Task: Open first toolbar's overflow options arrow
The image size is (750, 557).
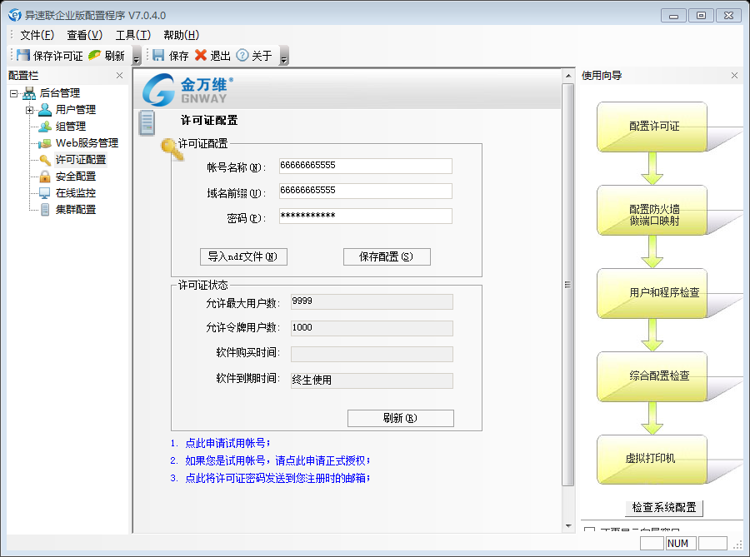Action: 137,58
